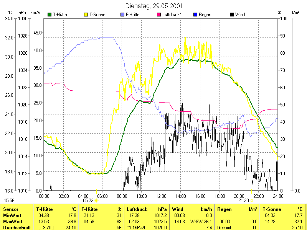Viewport: 307px width, 230px height.
Task: Click the violet F-Hütte legend swatch
Action: pos(122,15)
